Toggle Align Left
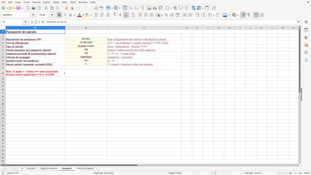This screenshot has height=175, width=311. coord(96,15)
